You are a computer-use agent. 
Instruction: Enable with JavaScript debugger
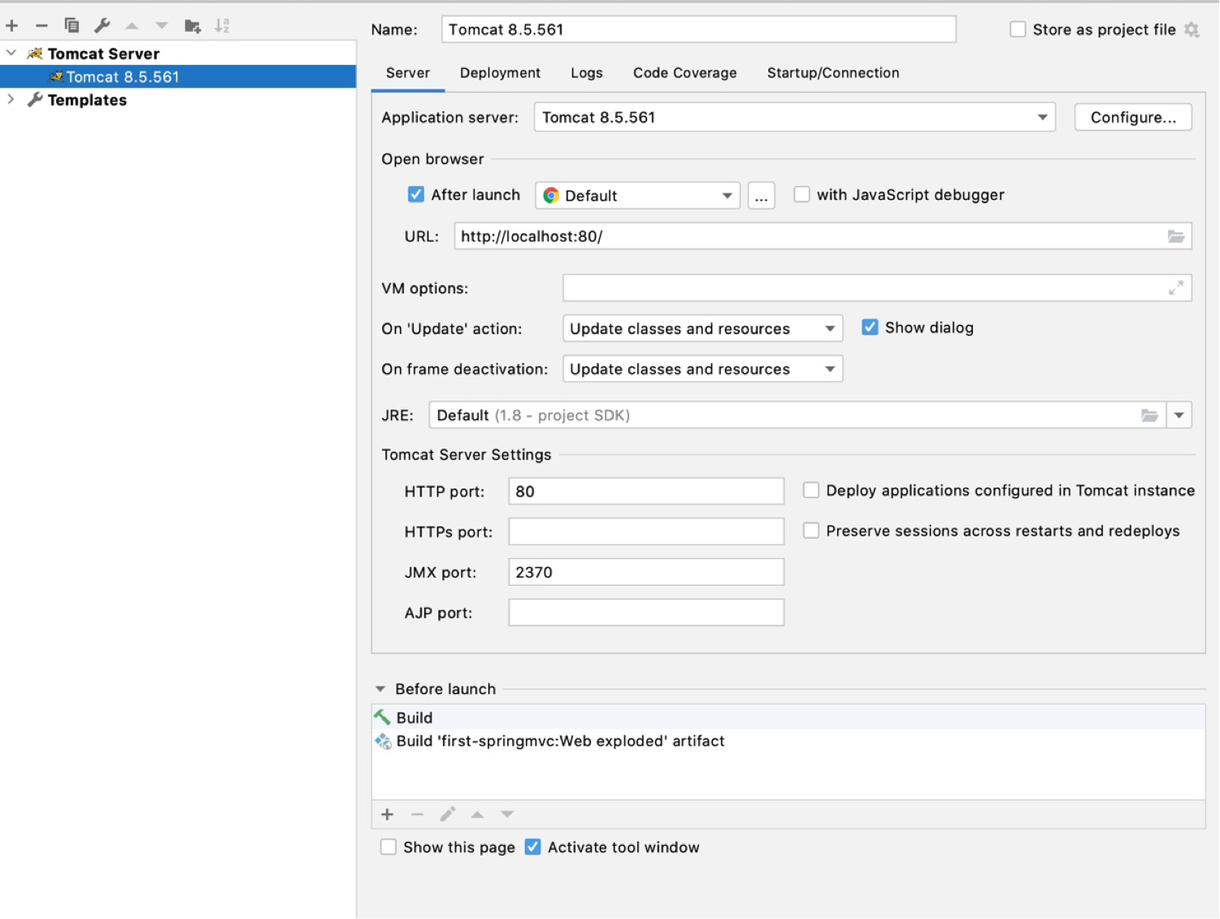point(802,195)
